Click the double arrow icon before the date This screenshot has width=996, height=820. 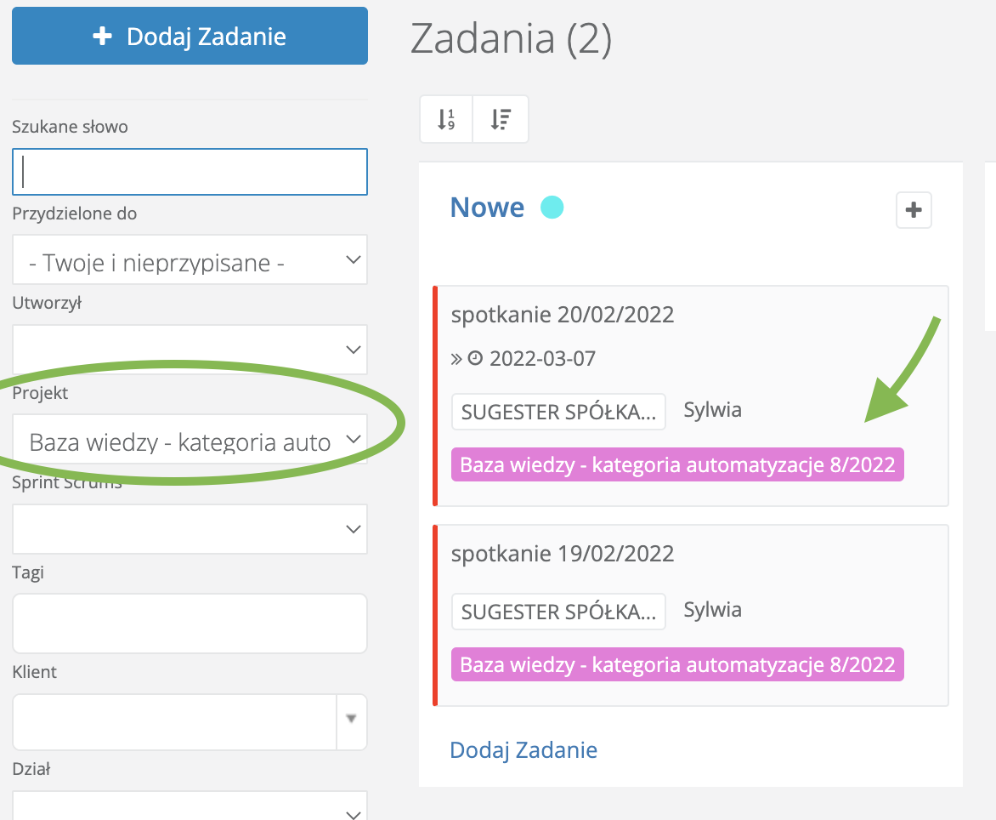point(457,359)
